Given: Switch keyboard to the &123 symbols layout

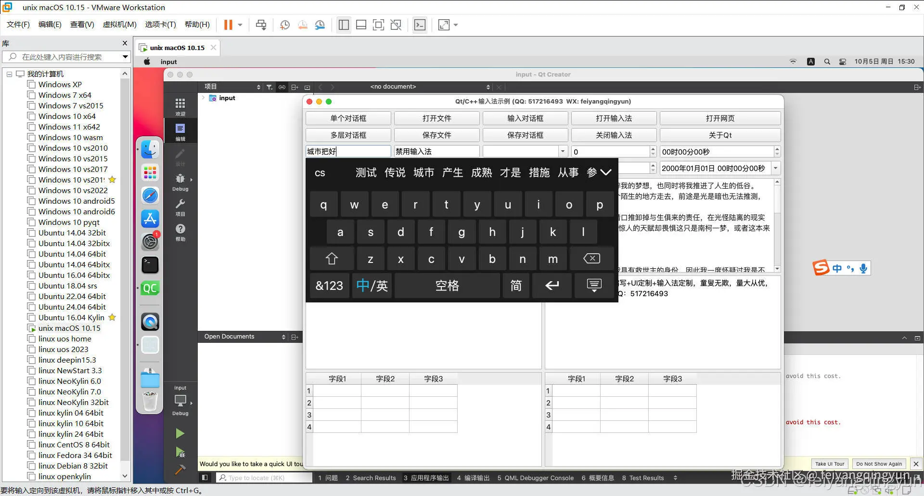Looking at the screenshot, I should click(x=329, y=285).
